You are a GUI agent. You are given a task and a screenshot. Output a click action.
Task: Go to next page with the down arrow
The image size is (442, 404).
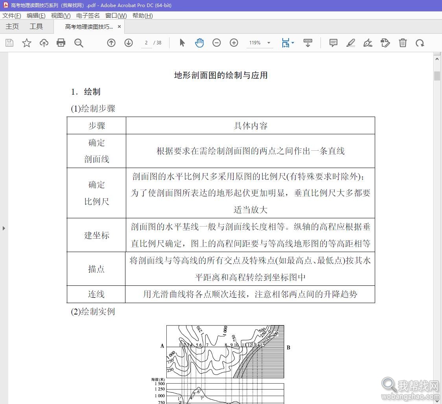tap(129, 43)
